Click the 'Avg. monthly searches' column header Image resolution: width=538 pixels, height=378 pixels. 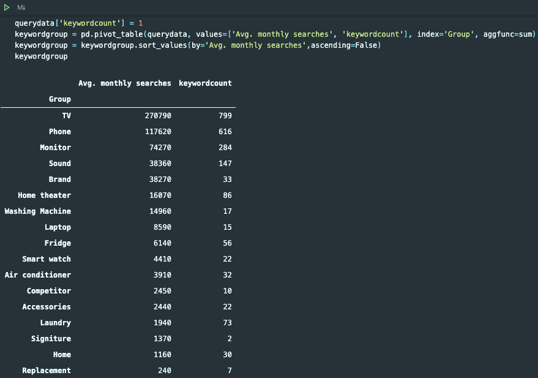click(124, 83)
